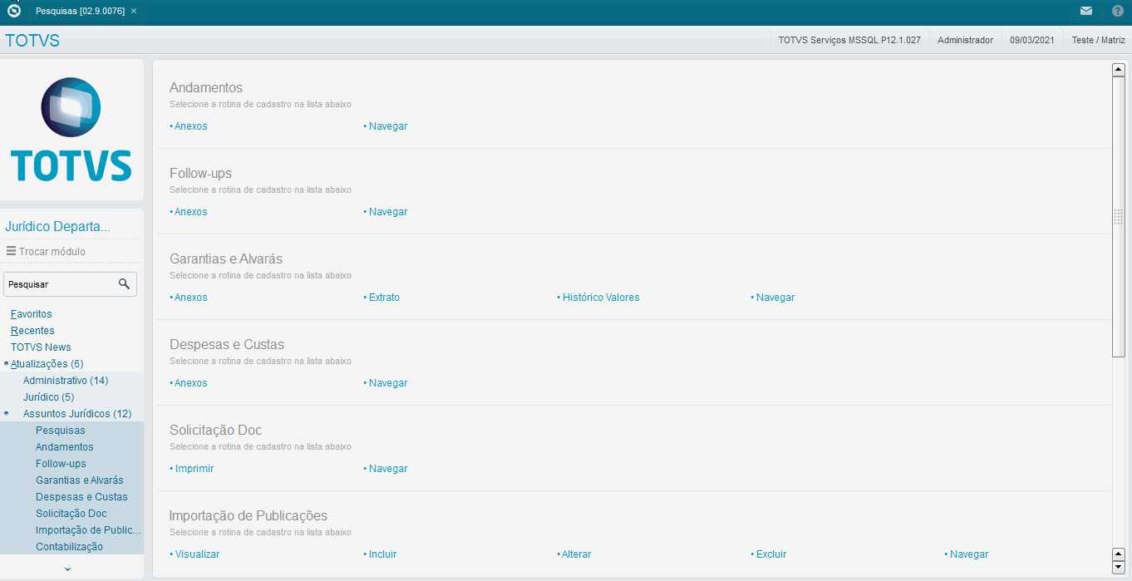Open the help question mark icon
The image size is (1132, 581).
[x=1118, y=11]
